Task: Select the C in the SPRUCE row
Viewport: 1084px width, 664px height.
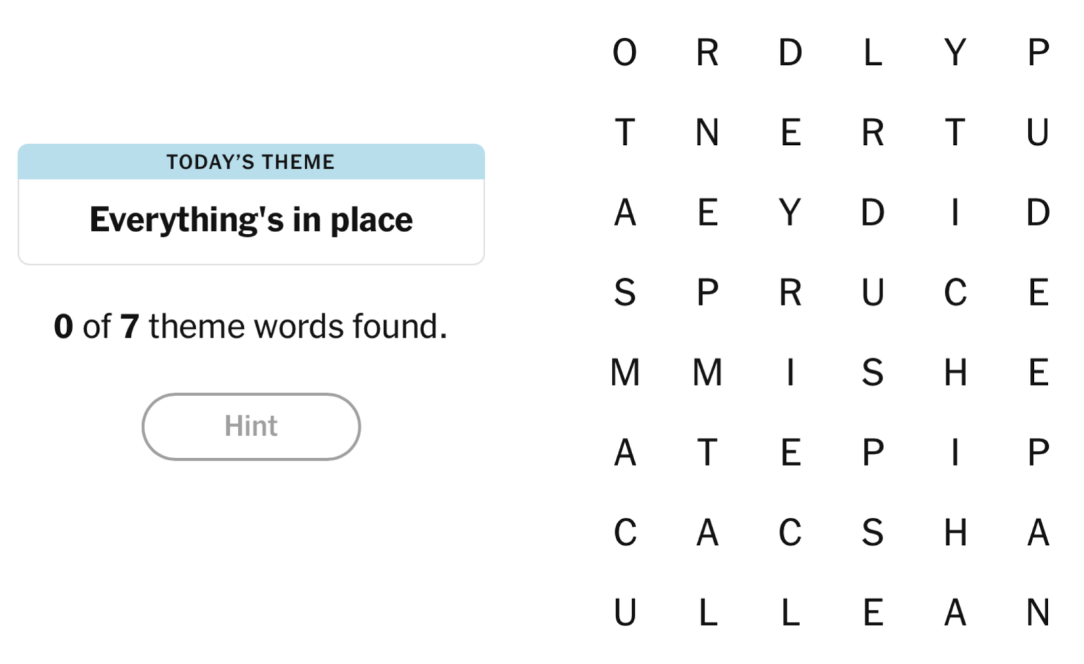Action: tap(955, 292)
